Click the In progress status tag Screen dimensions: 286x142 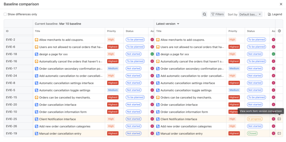255,119
